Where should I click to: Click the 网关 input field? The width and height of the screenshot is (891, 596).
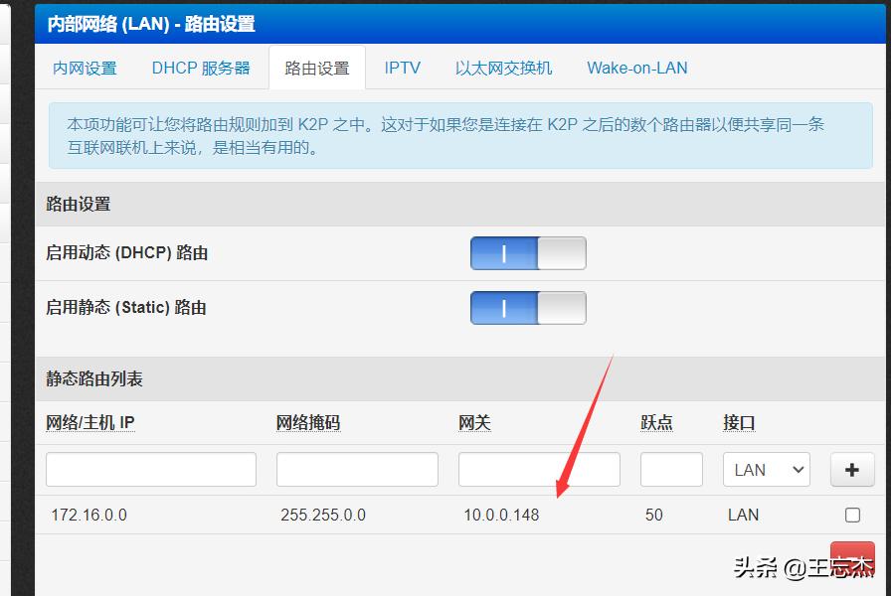(x=539, y=469)
